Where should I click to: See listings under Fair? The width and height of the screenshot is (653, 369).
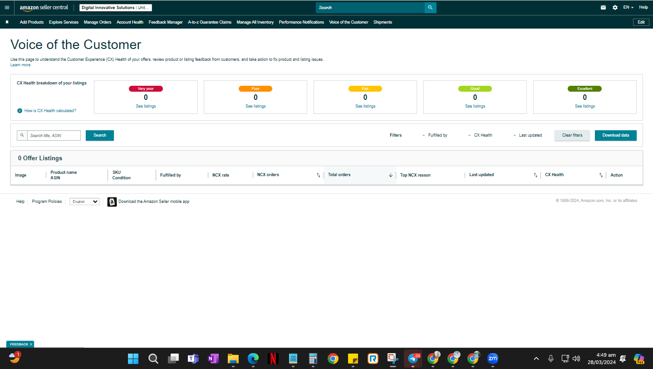point(365,106)
